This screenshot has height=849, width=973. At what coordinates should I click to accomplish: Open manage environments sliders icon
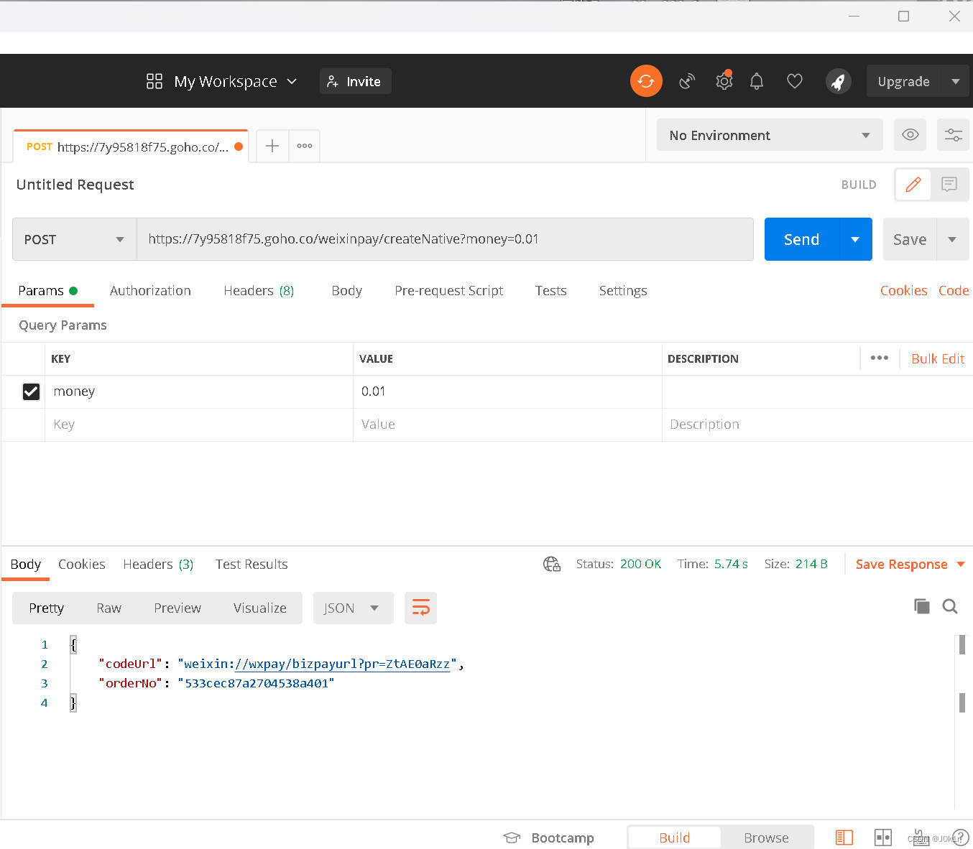954,135
